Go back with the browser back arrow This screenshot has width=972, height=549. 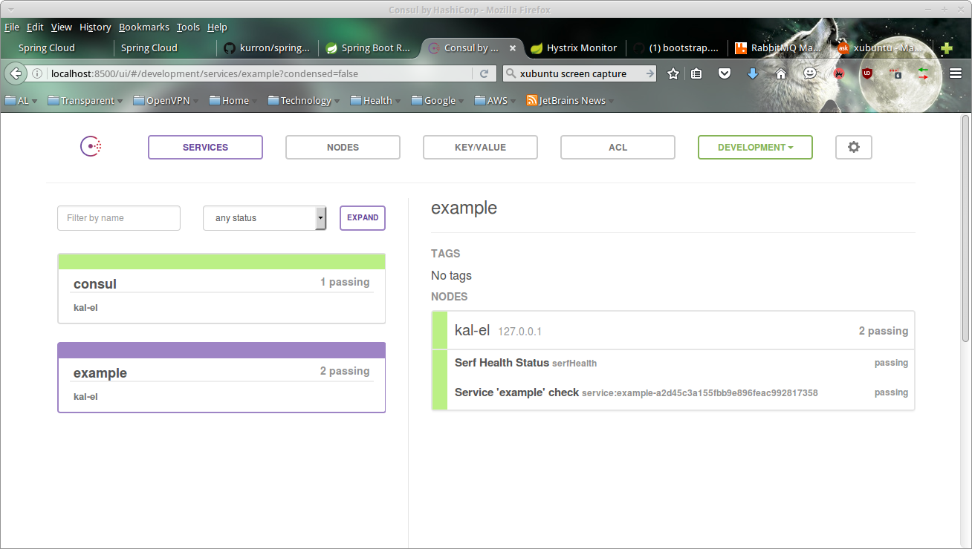coord(15,73)
